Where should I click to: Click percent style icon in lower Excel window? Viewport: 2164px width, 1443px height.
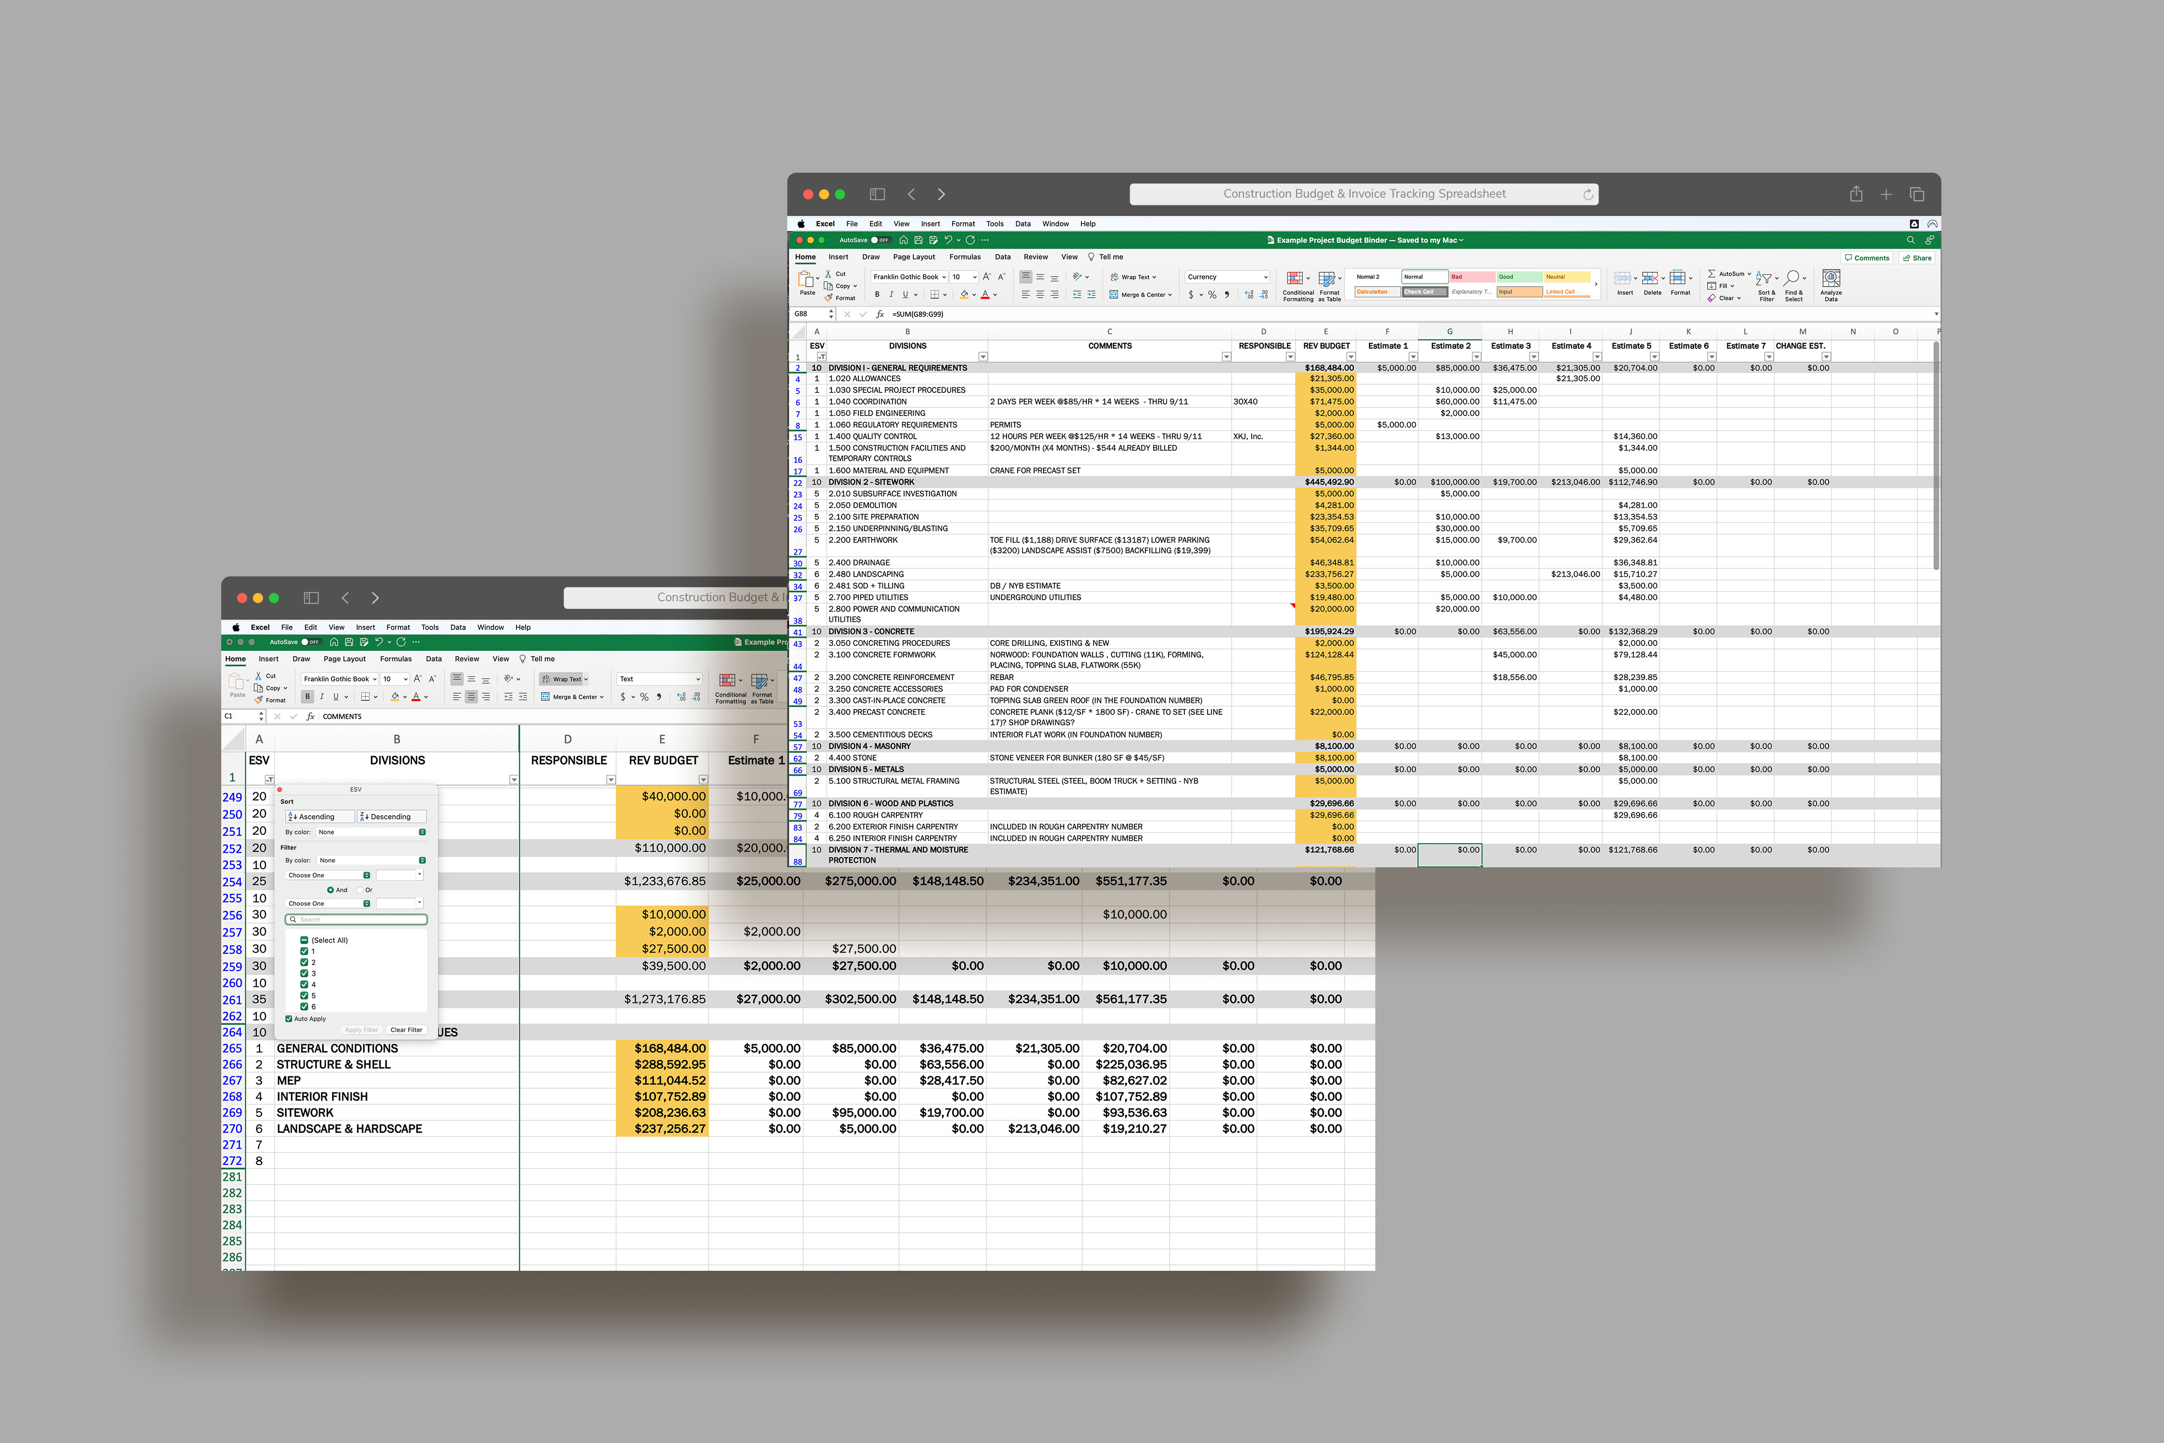644,696
